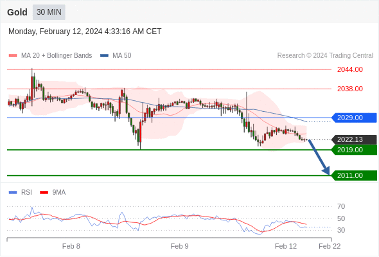The height and width of the screenshot is (257, 379).
Task: Select the 2022.13 current price tag
Action: point(354,139)
